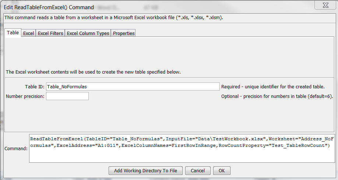Click the 'Excel worksheet contents will be used' note
338x180 pixels.
[93, 72]
